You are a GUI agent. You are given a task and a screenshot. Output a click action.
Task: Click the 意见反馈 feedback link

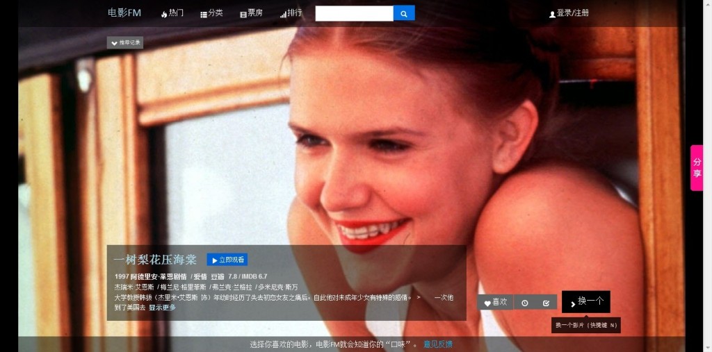click(x=438, y=344)
